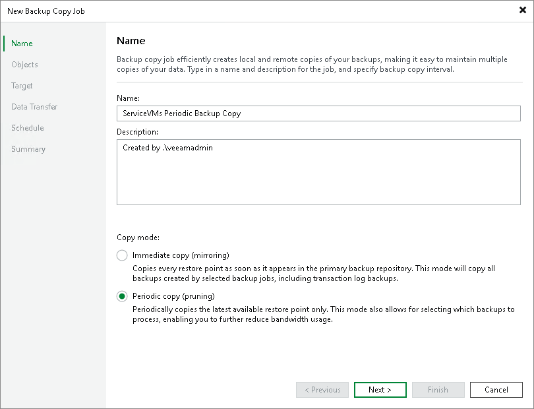Screen dimensions: 534x409
Task: Focus the Description text box
Action: 318,172
